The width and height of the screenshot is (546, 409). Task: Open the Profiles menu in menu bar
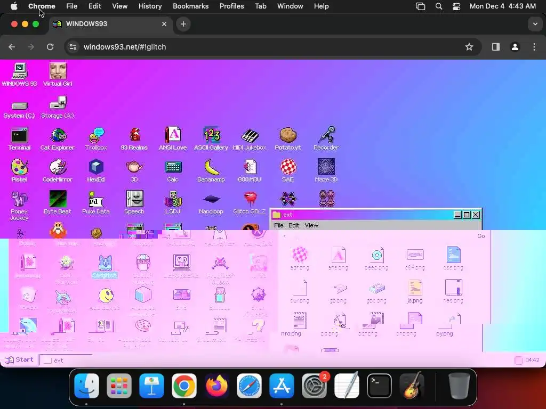point(231,6)
